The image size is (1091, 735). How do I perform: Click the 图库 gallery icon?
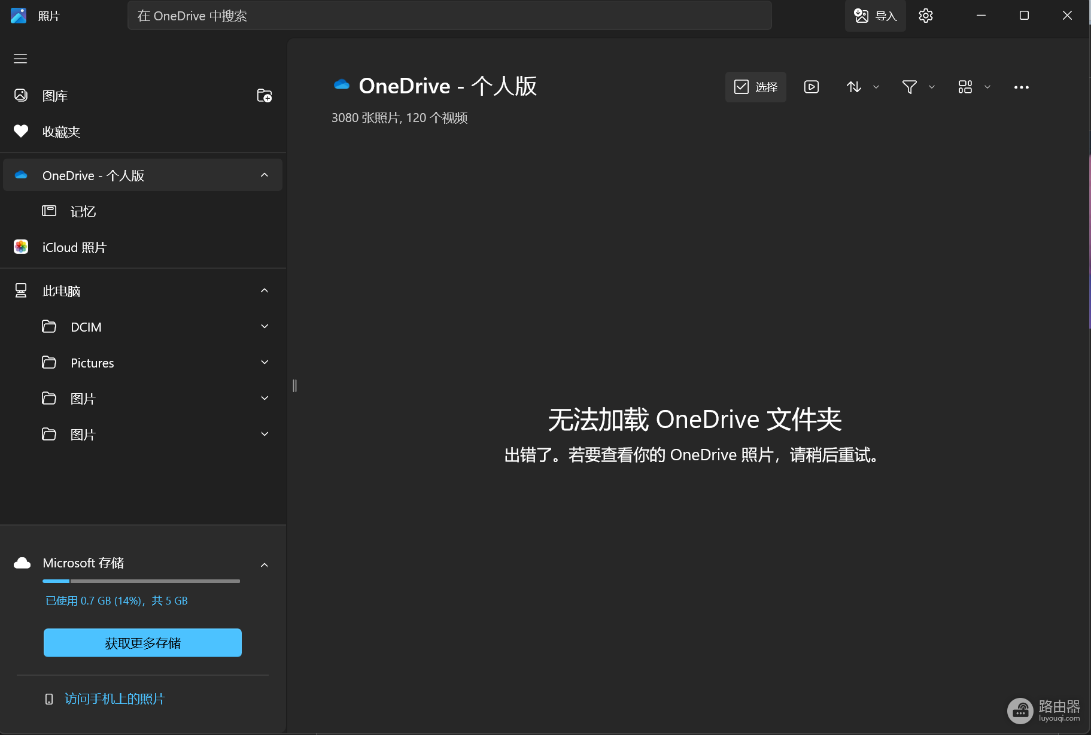[x=21, y=95]
